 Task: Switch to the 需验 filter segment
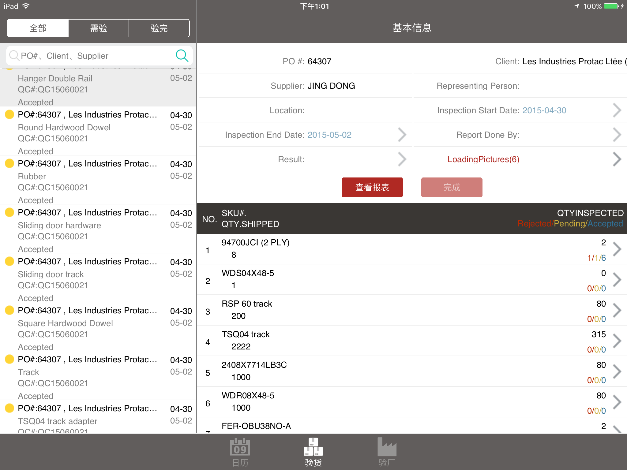coord(99,28)
